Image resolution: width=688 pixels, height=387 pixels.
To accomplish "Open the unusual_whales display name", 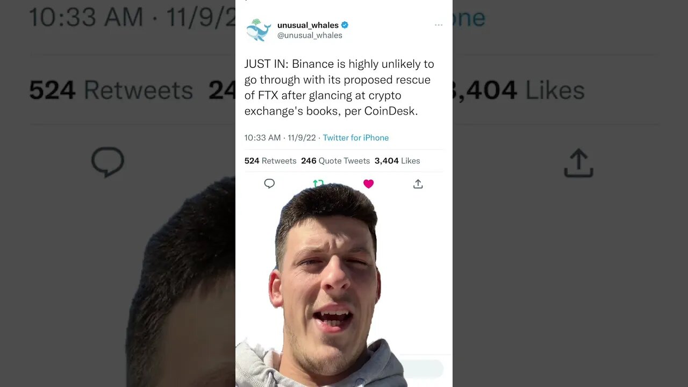I will click(308, 25).
